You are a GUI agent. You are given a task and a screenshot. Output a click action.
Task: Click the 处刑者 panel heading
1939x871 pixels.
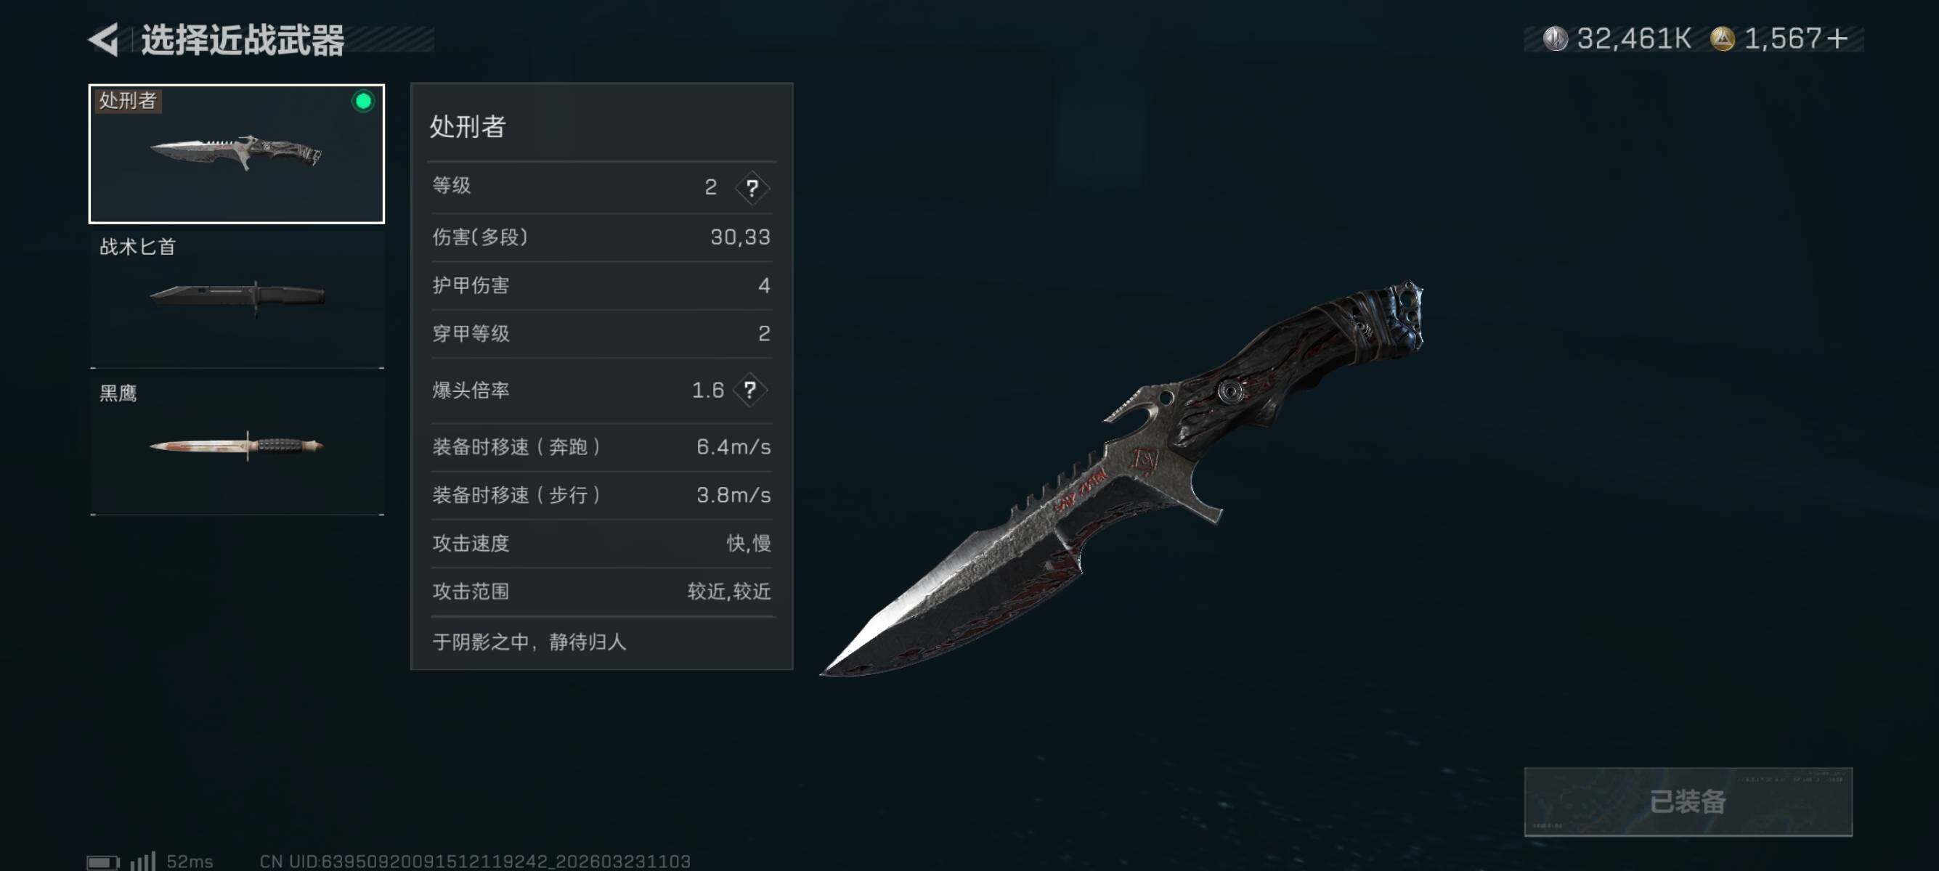pos(468,126)
